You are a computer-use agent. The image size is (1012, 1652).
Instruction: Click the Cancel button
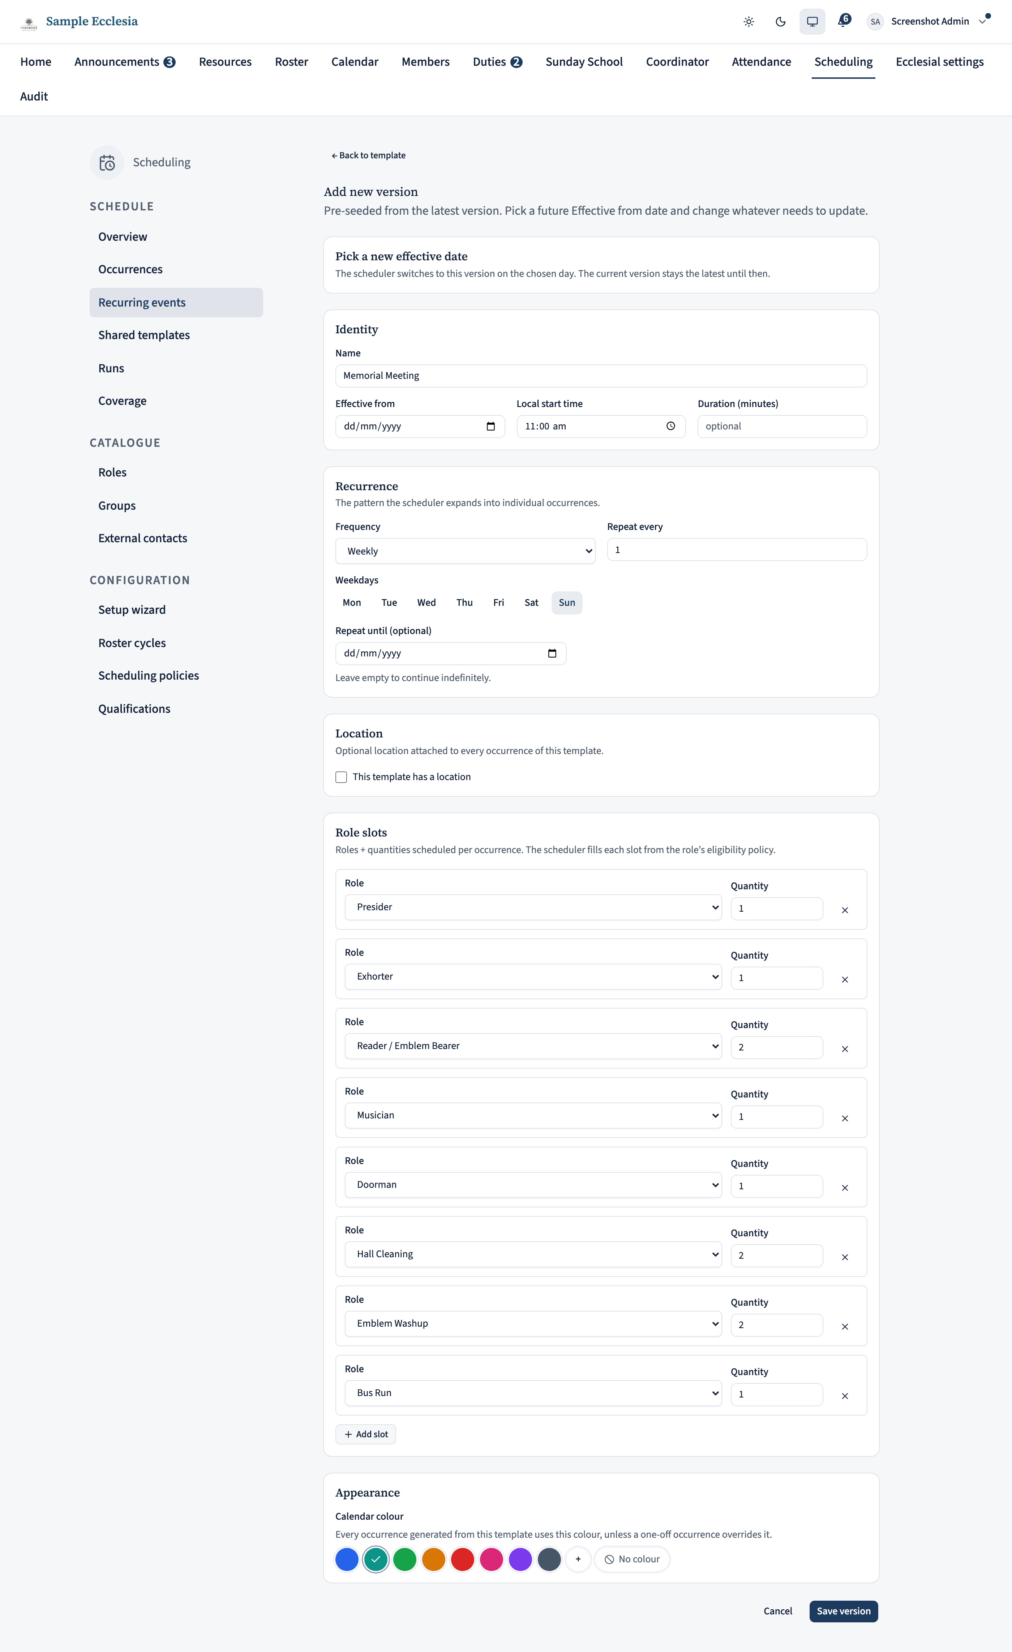pyautogui.click(x=777, y=1611)
